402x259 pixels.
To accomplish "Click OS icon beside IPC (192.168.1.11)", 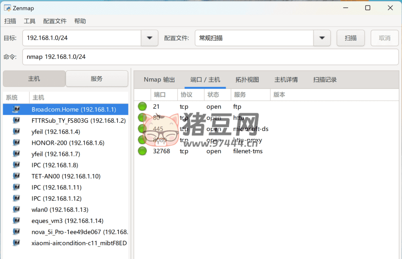I will point(16,187).
